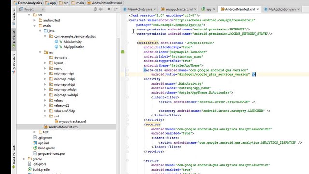Image resolution: width=309 pixels, height=174 pixels.
Task: Collapse the java folder
Action: click(40, 31)
